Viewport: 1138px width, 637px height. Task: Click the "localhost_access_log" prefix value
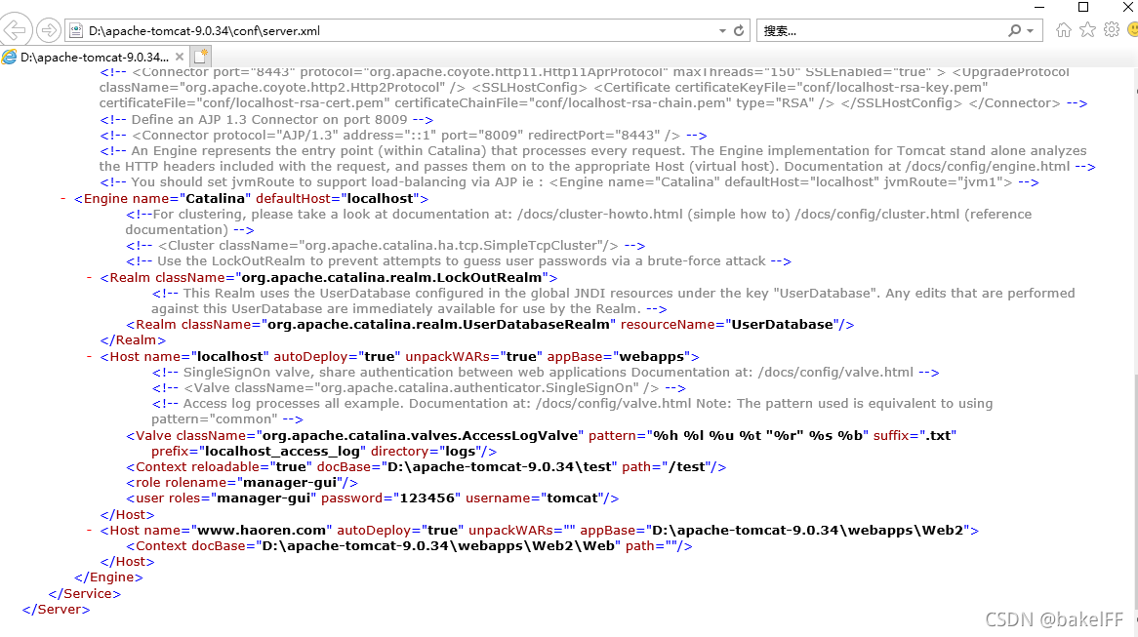pyautogui.click(x=282, y=452)
